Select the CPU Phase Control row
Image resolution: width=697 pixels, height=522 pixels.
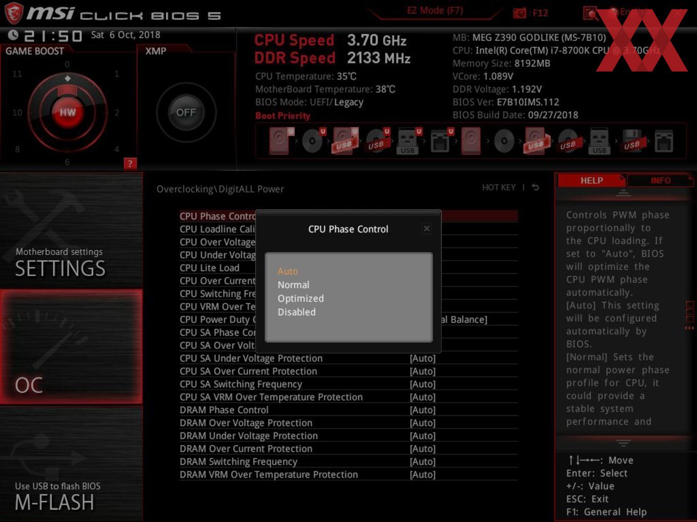pyautogui.click(x=348, y=216)
